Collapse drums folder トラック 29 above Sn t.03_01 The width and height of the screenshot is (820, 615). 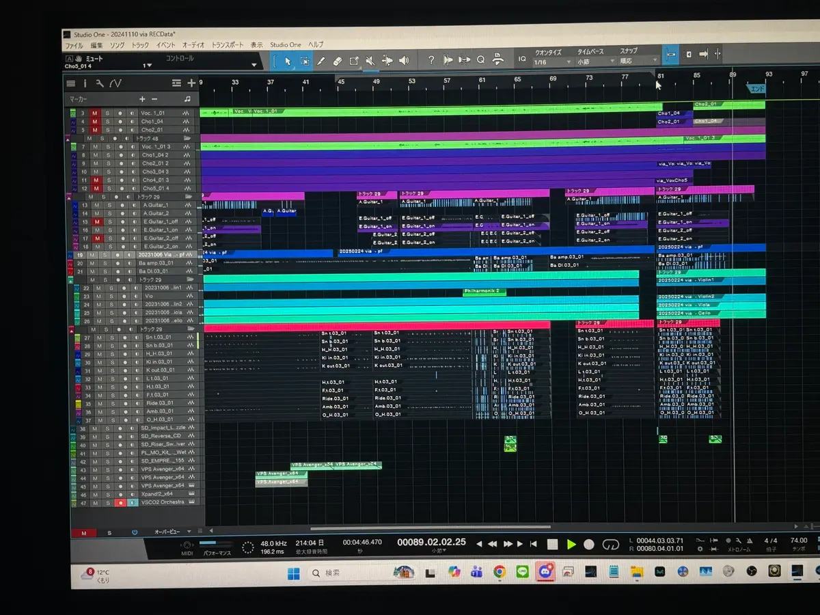pyautogui.click(x=70, y=329)
